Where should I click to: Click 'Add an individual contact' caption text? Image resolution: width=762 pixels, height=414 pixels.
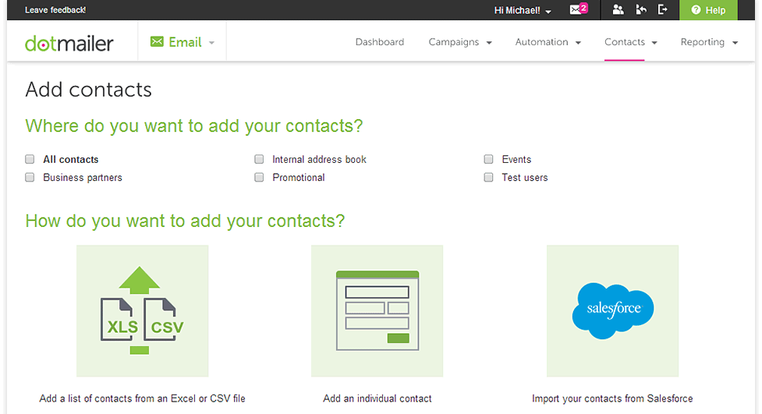[377, 398]
